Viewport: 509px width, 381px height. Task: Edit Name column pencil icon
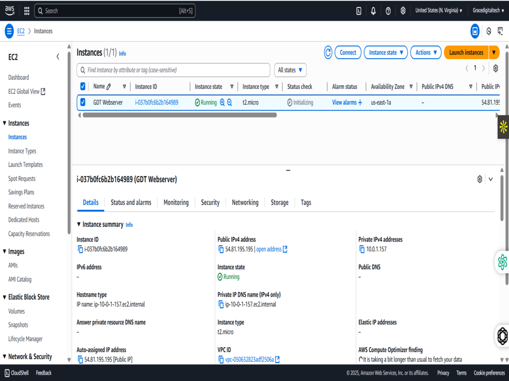click(109, 86)
